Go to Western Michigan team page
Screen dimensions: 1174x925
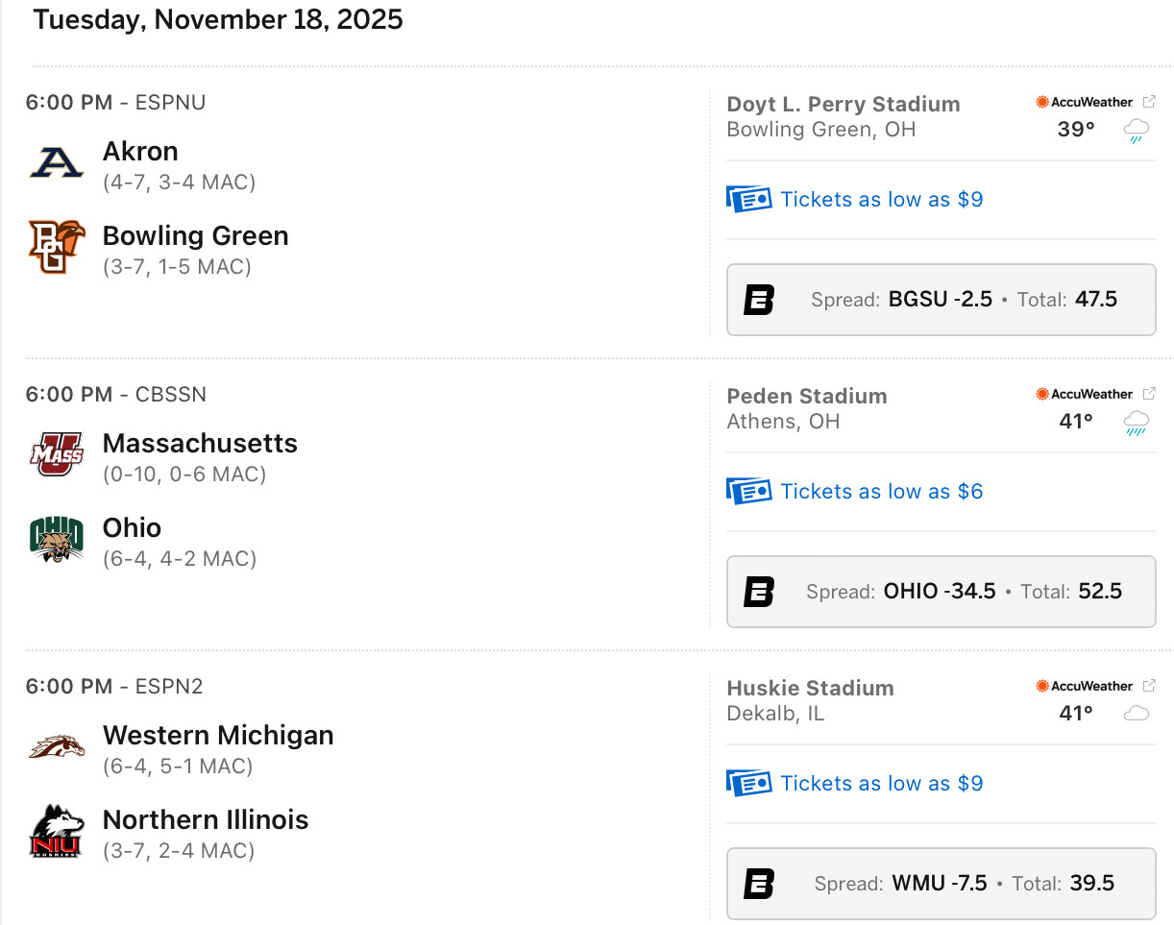coord(218,736)
